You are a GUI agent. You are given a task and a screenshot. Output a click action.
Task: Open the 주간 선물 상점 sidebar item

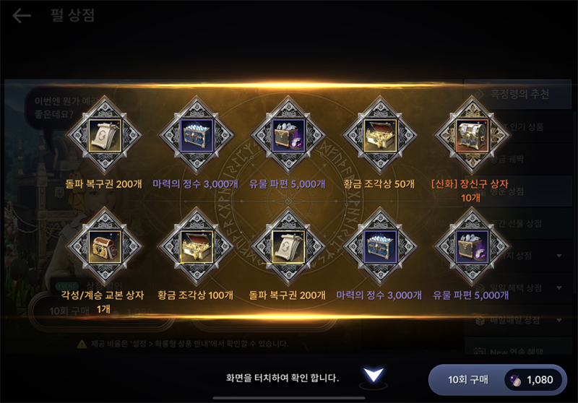coord(517,224)
